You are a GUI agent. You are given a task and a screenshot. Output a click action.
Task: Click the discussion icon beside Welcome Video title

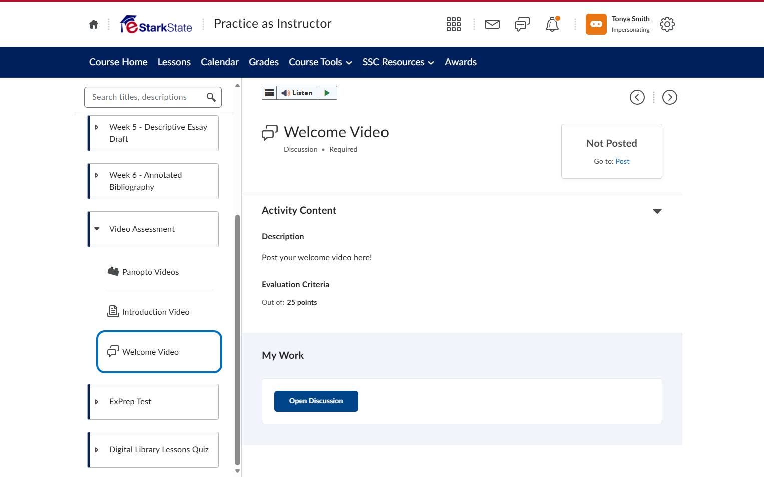[x=270, y=133]
